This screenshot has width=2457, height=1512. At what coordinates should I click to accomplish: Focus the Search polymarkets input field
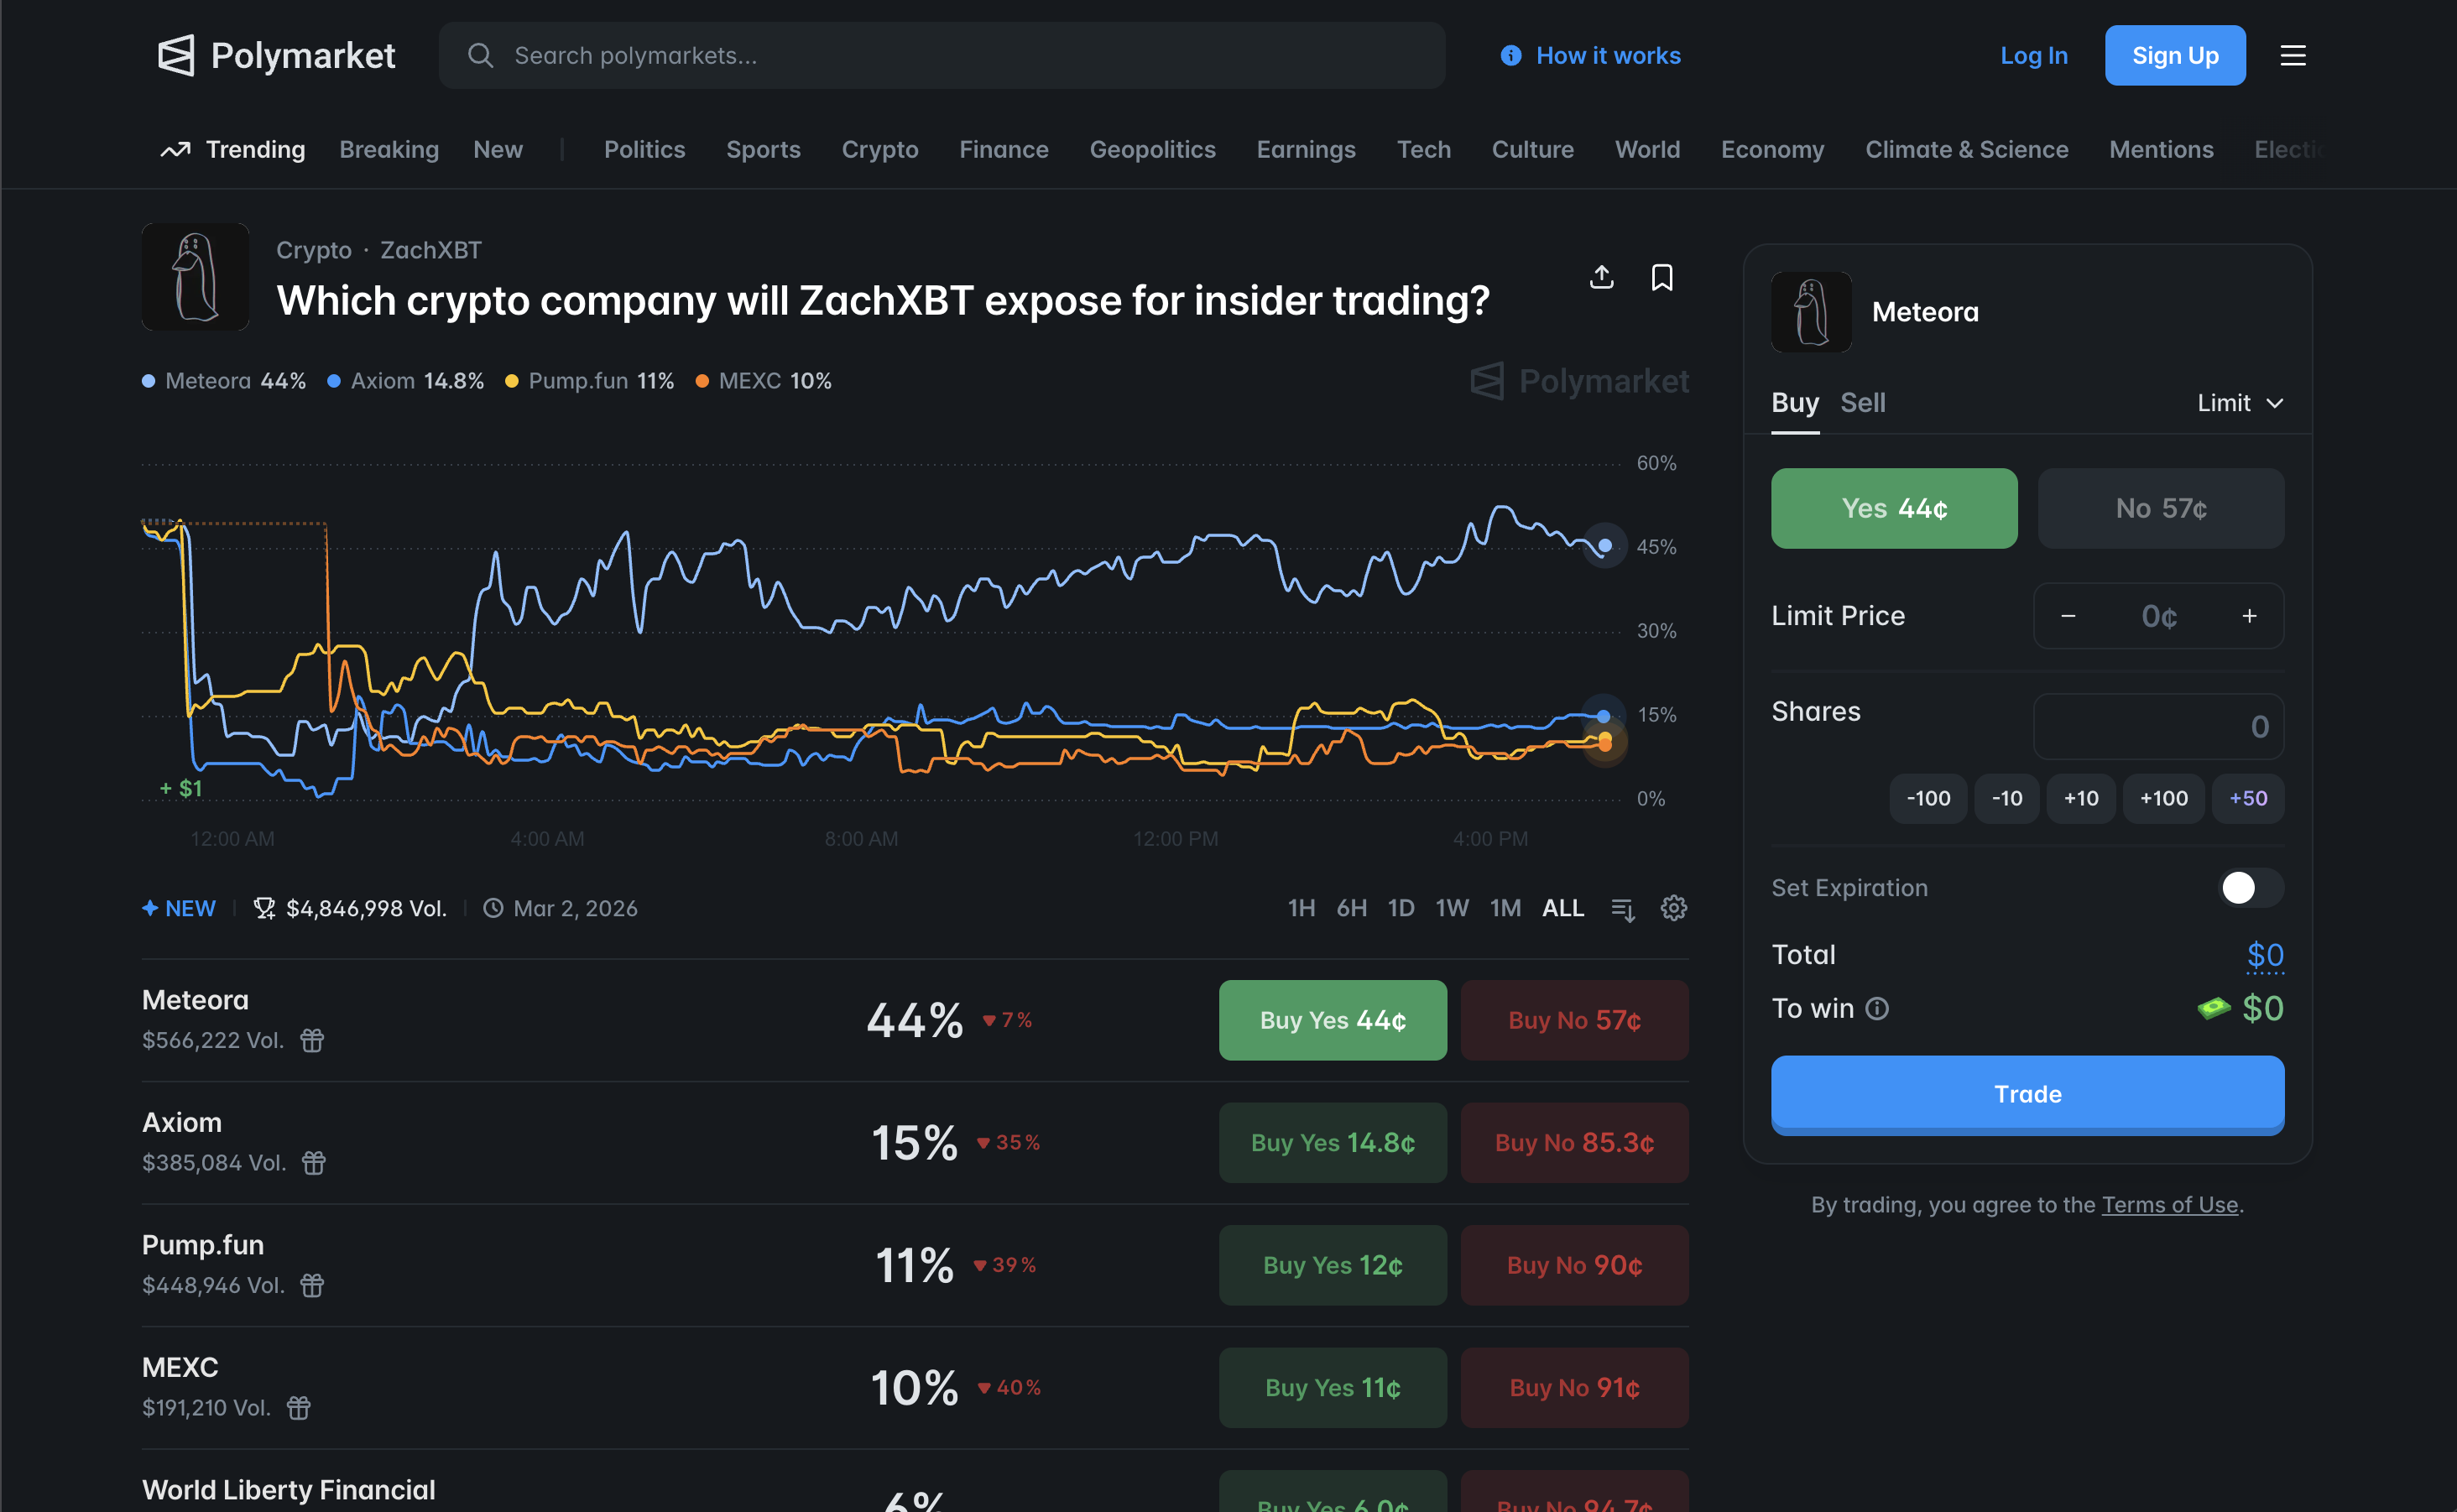click(x=940, y=56)
